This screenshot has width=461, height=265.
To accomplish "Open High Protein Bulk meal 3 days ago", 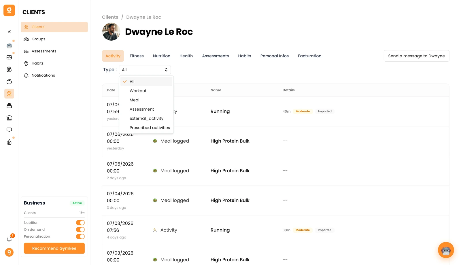I will [x=276, y=200].
